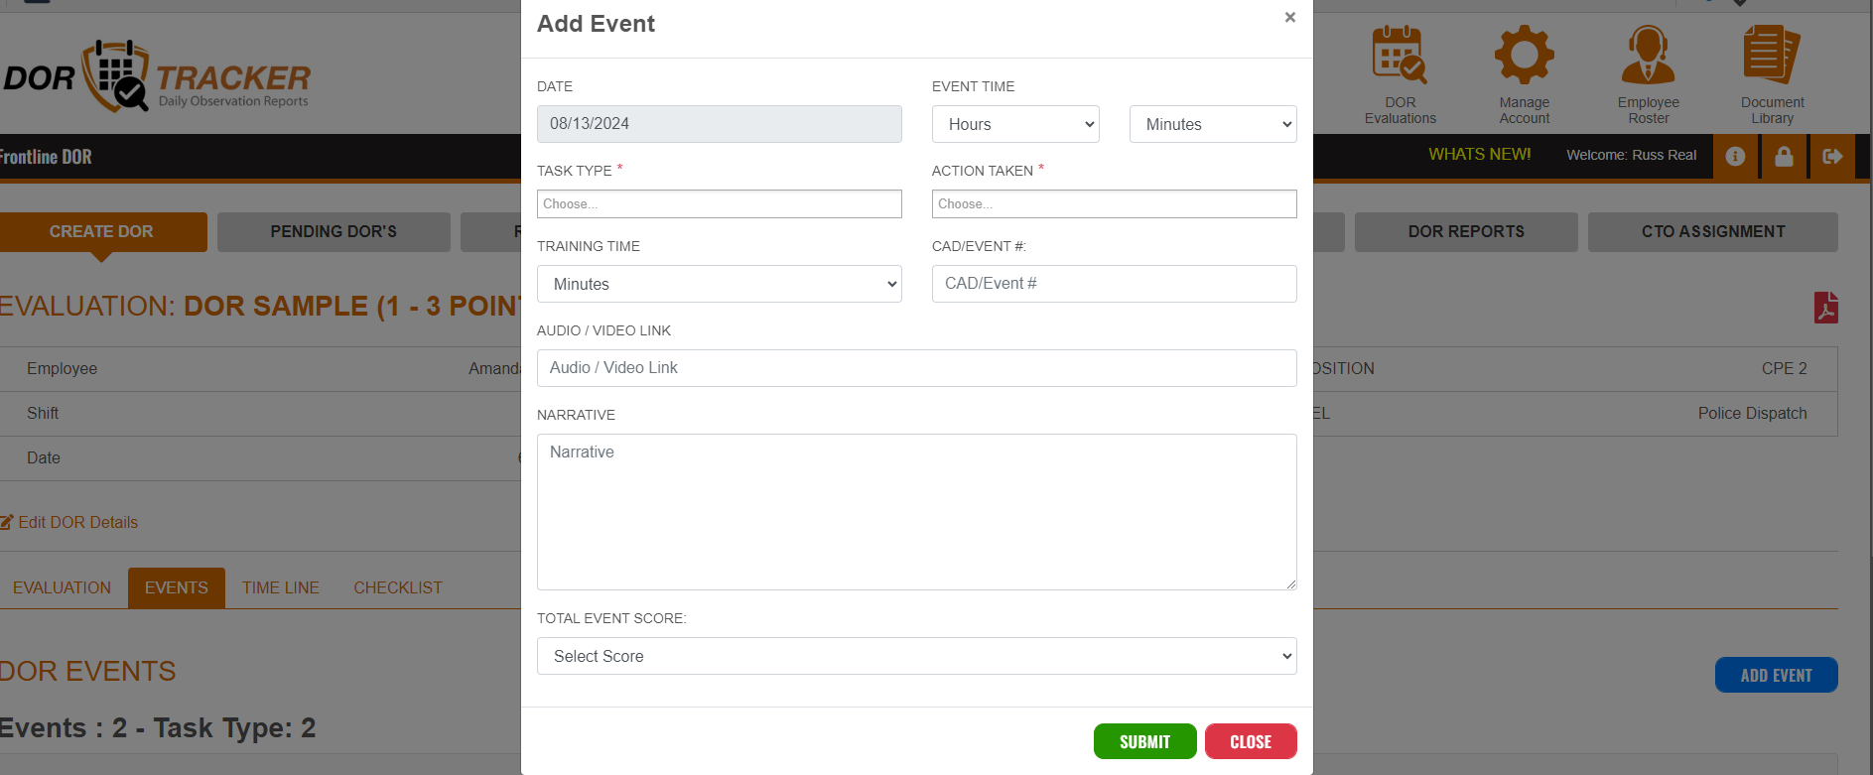
Task: Click the Edit DOR Details pencil icon
Action: [8, 521]
